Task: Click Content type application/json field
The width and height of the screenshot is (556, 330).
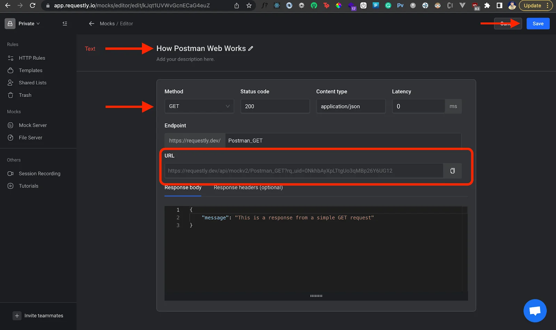Action: (351, 106)
